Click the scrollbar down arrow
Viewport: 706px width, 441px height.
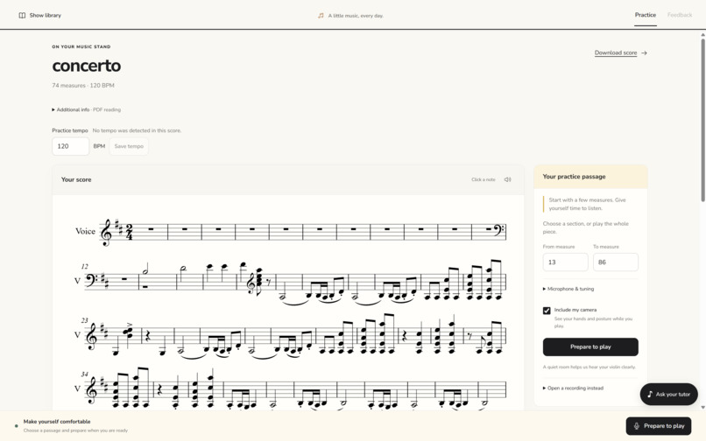(702, 407)
